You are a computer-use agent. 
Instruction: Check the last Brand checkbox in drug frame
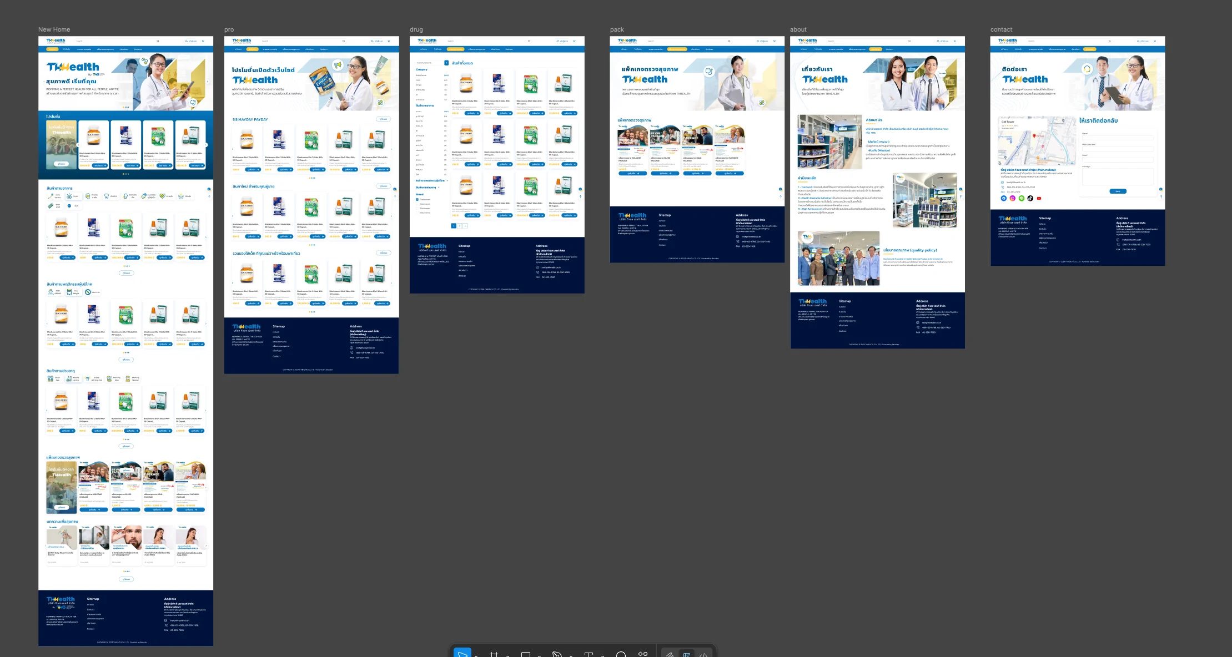point(418,213)
